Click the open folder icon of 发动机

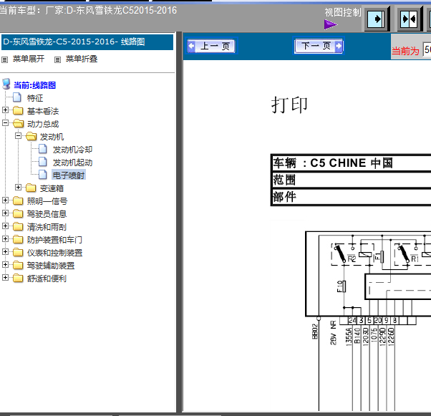[x=32, y=136]
